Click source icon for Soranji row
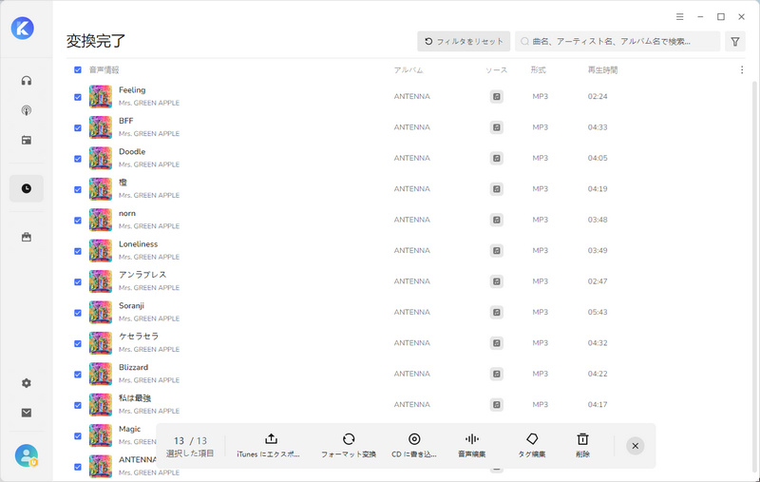The image size is (760, 482). pos(496,312)
